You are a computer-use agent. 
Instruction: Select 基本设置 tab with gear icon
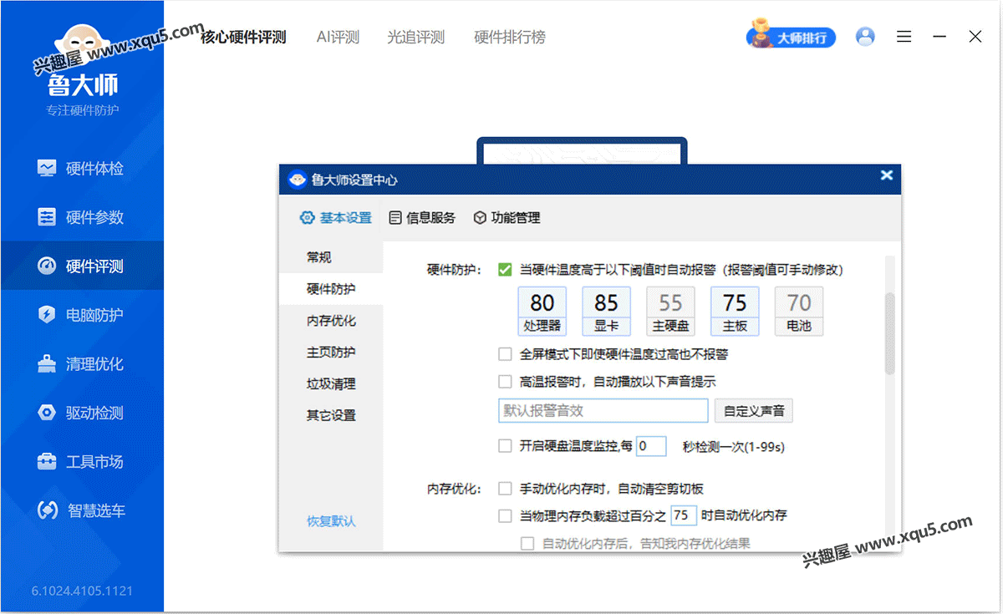tap(335, 217)
